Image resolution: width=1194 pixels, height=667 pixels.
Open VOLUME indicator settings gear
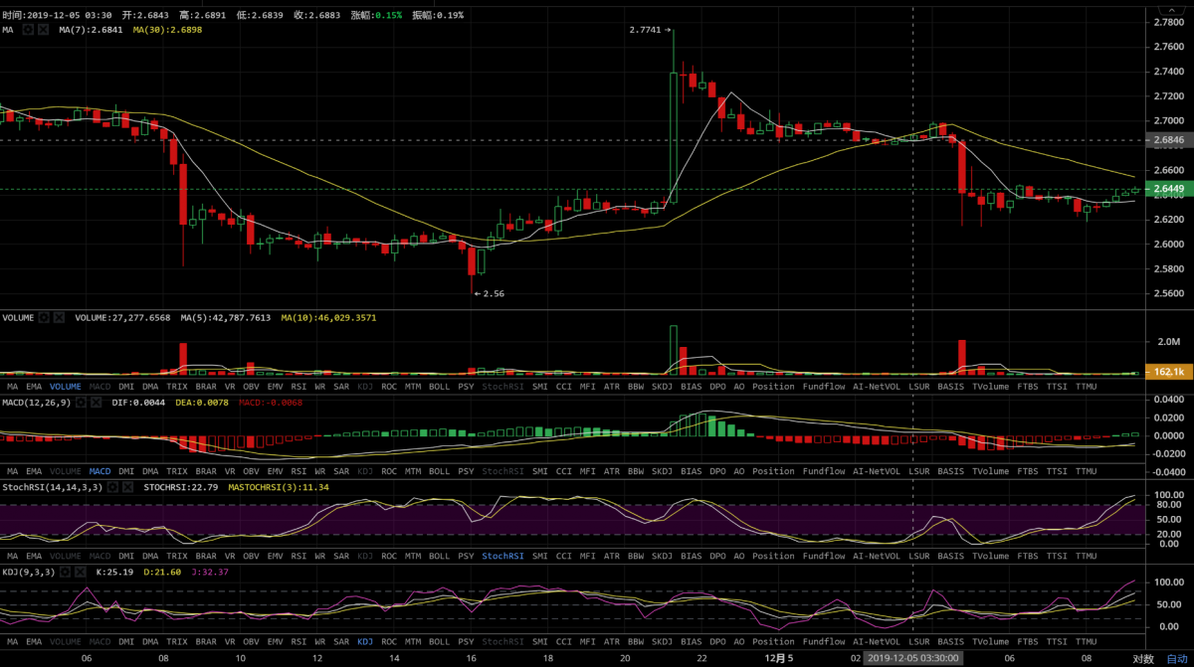[x=44, y=317]
